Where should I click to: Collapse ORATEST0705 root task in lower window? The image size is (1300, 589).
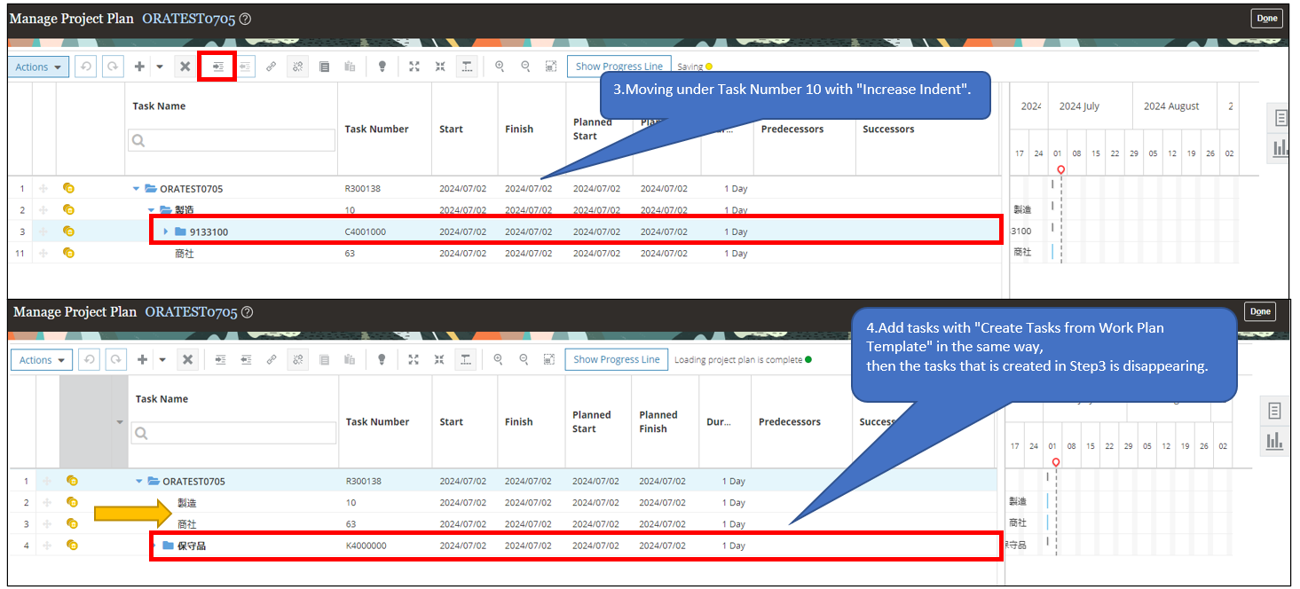[138, 481]
